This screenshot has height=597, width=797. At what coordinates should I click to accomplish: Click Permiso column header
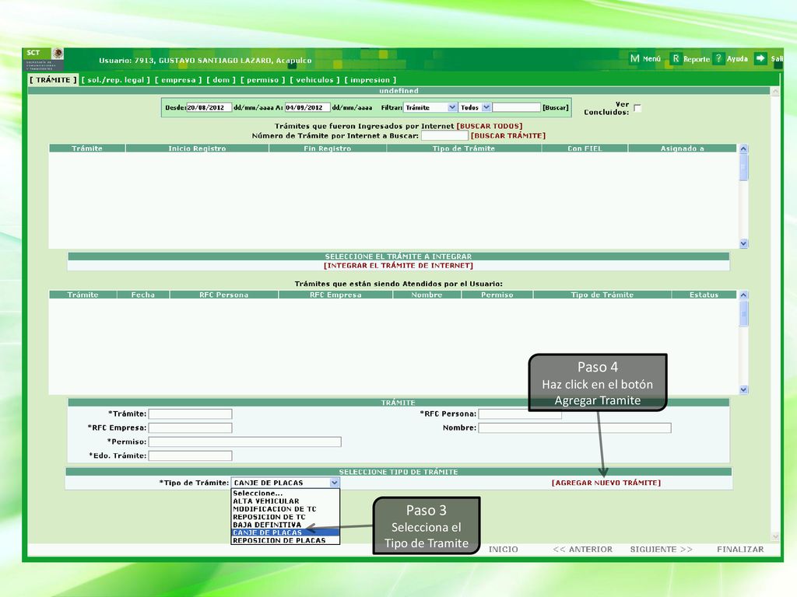(x=497, y=295)
